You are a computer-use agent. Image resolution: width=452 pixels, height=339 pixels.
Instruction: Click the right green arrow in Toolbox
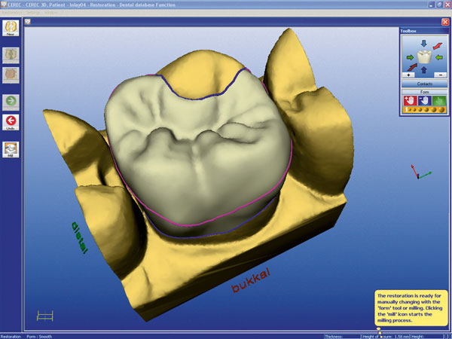coord(438,56)
